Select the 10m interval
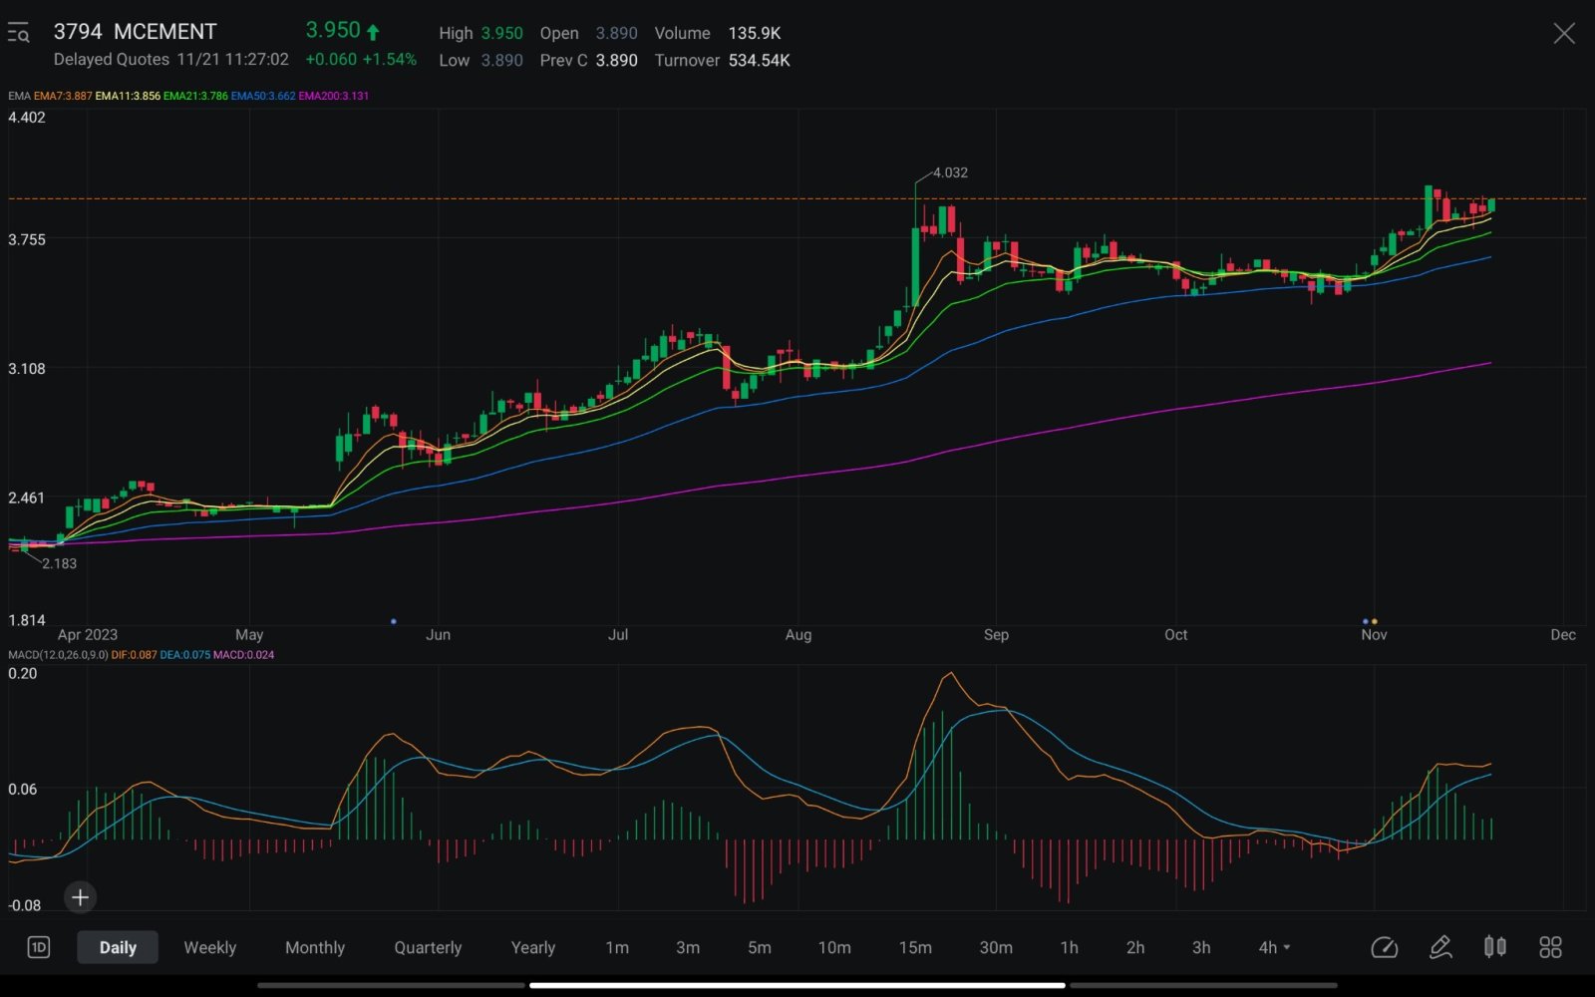The height and width of the screenshot is (997, 1595). point(834,947)
